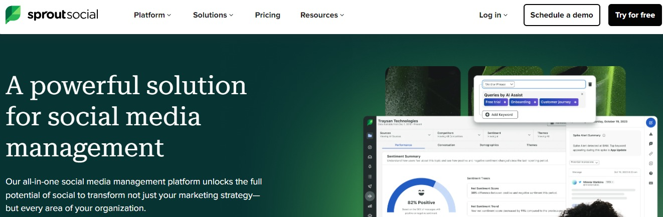The width and height of the screenshot is (663, 217).
Task: Expand the Platform menu
Action: [152, 15]
